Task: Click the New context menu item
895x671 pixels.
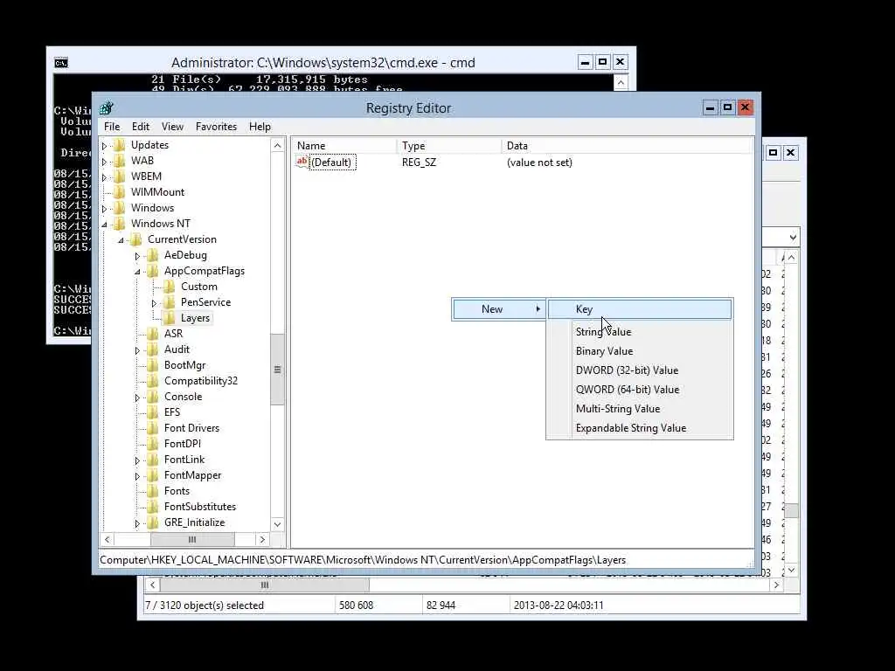Action: 498,309
